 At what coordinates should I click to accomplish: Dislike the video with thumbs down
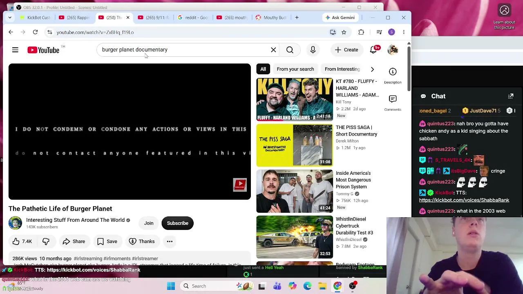point(46,241)
